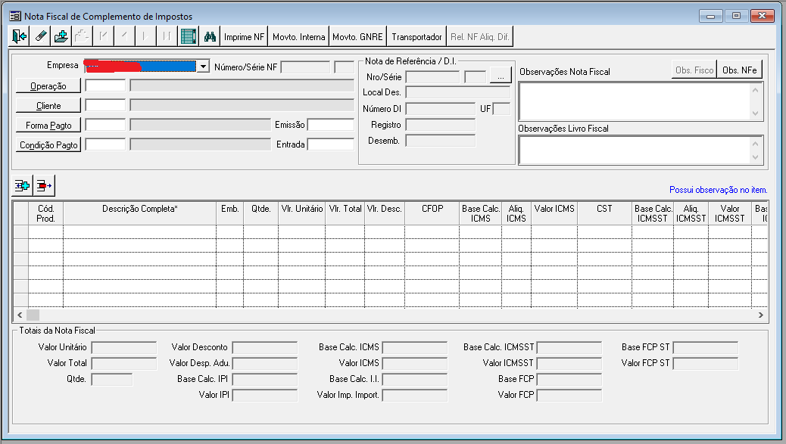The width and height of the screenshot is (786, 444).
Task: Click the Local Des. field
Action: point(457,92)
